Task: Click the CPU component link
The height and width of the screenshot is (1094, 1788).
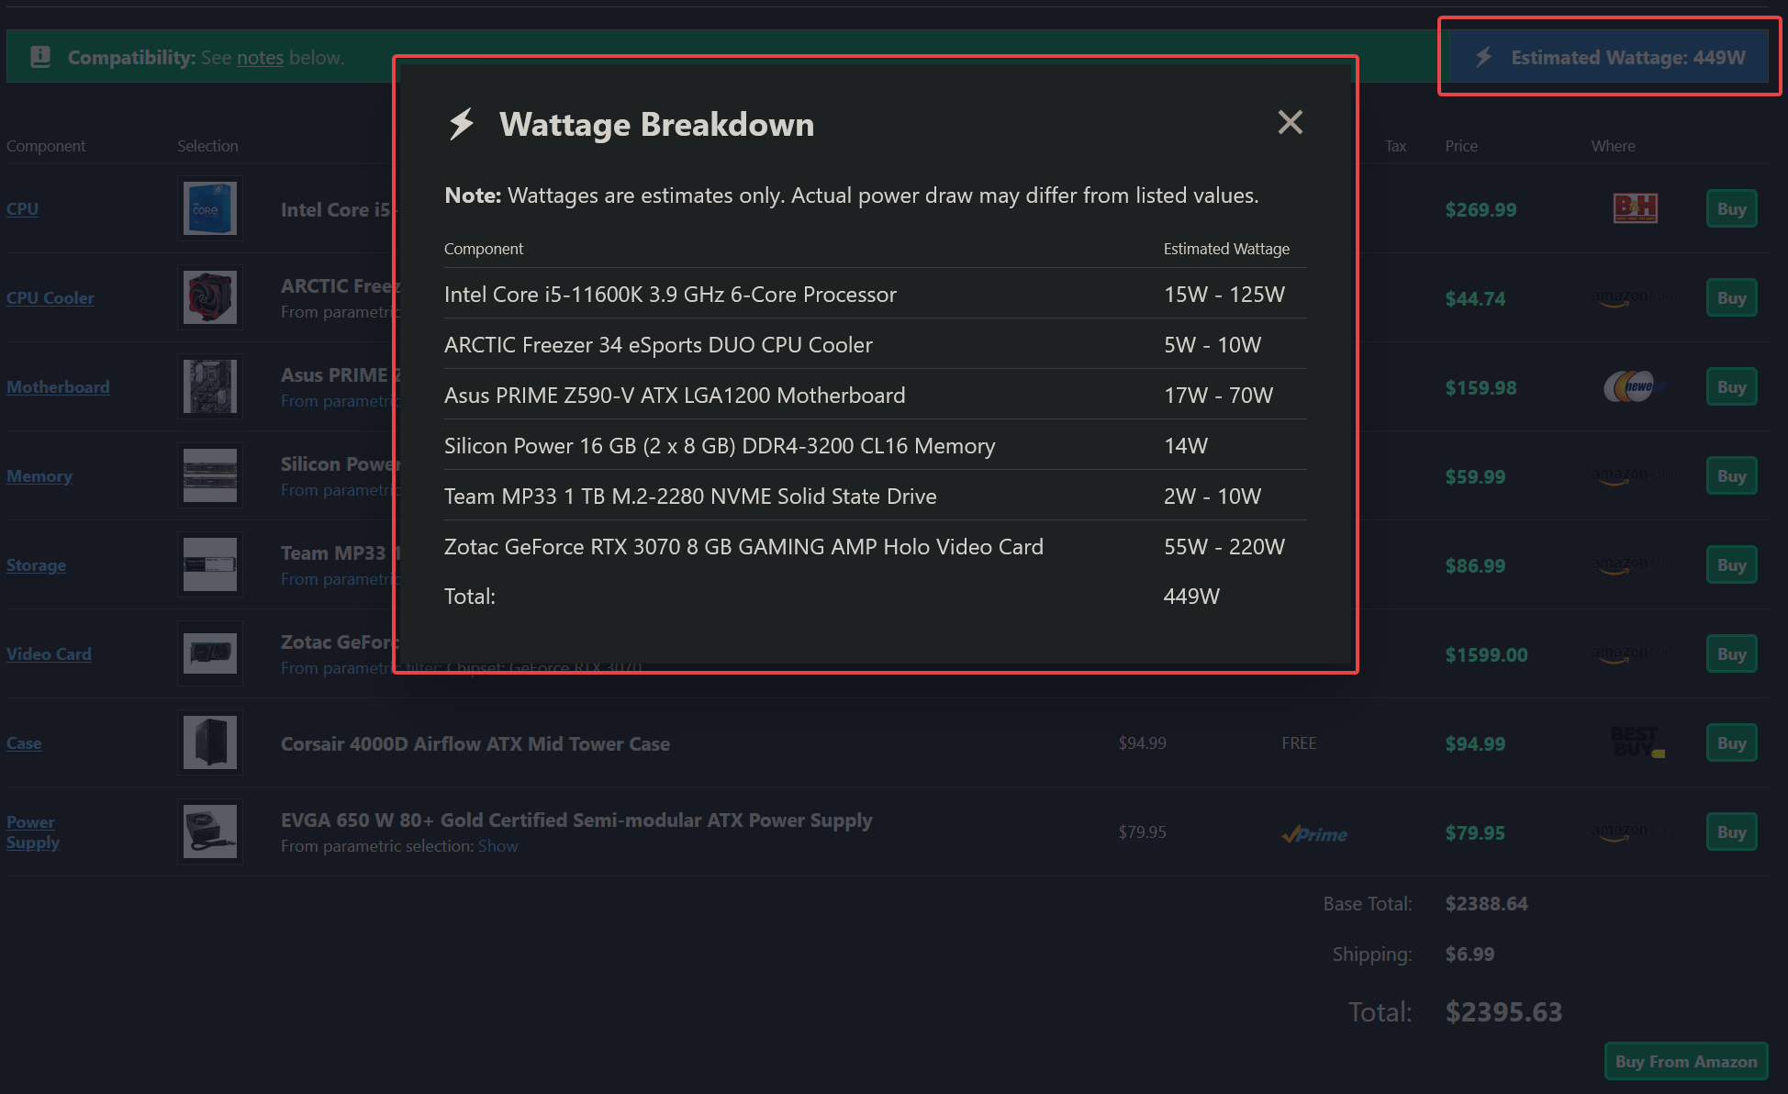Action: coord(22,208)
